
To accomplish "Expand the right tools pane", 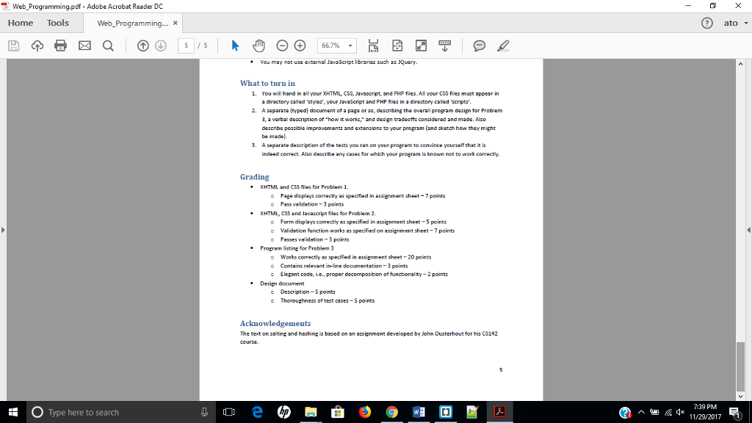I will (748, 230).
